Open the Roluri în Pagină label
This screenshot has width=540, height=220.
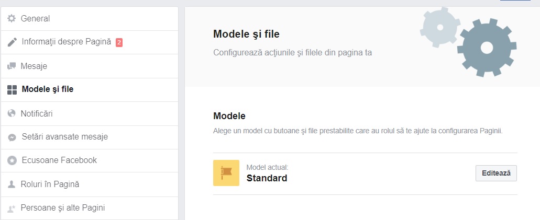tap(50, 184)
